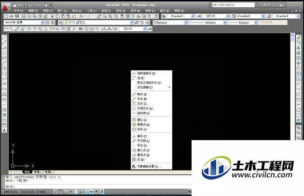Switch to 模型 (Model) tab
The width and height of the screenshot is (304, 196).
[28, 172]
